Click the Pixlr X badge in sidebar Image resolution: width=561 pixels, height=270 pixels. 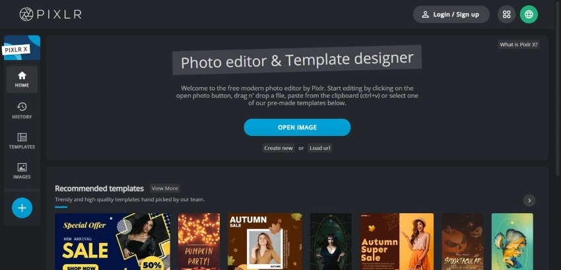click(x=22, y=48)
